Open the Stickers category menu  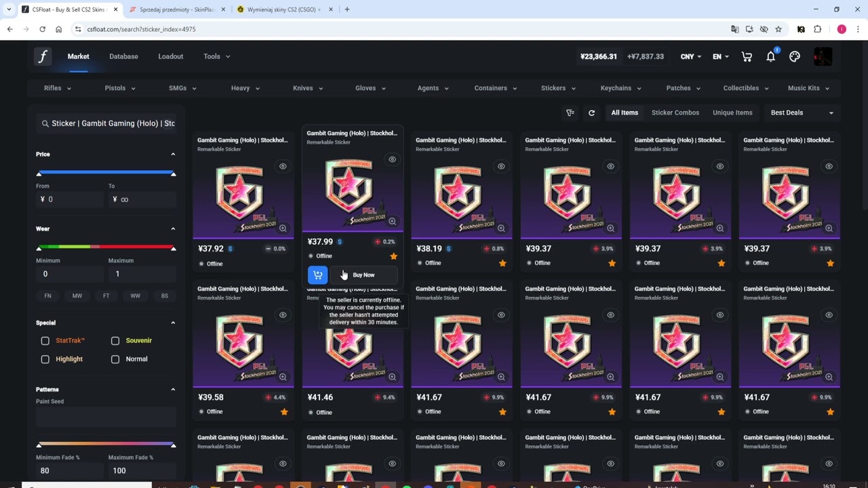[558, 88]
